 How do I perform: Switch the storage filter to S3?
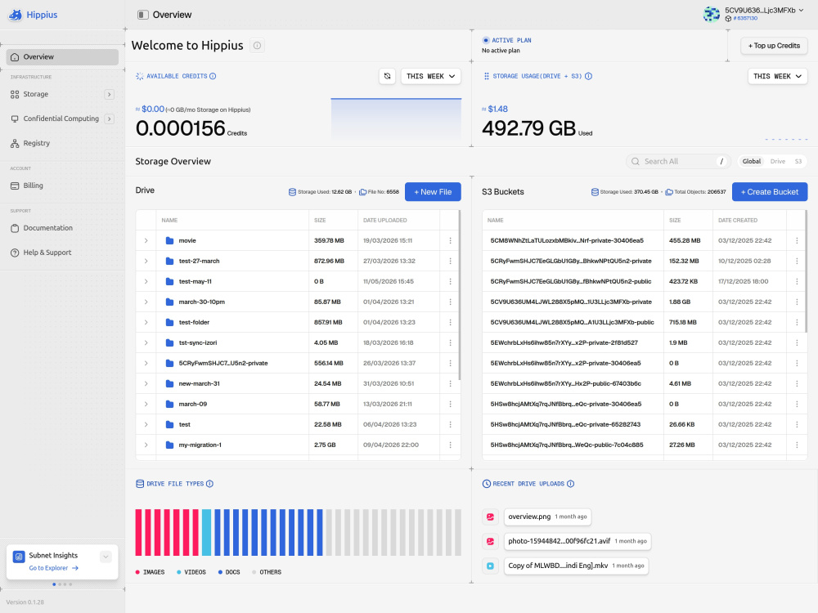coord(798,162)
